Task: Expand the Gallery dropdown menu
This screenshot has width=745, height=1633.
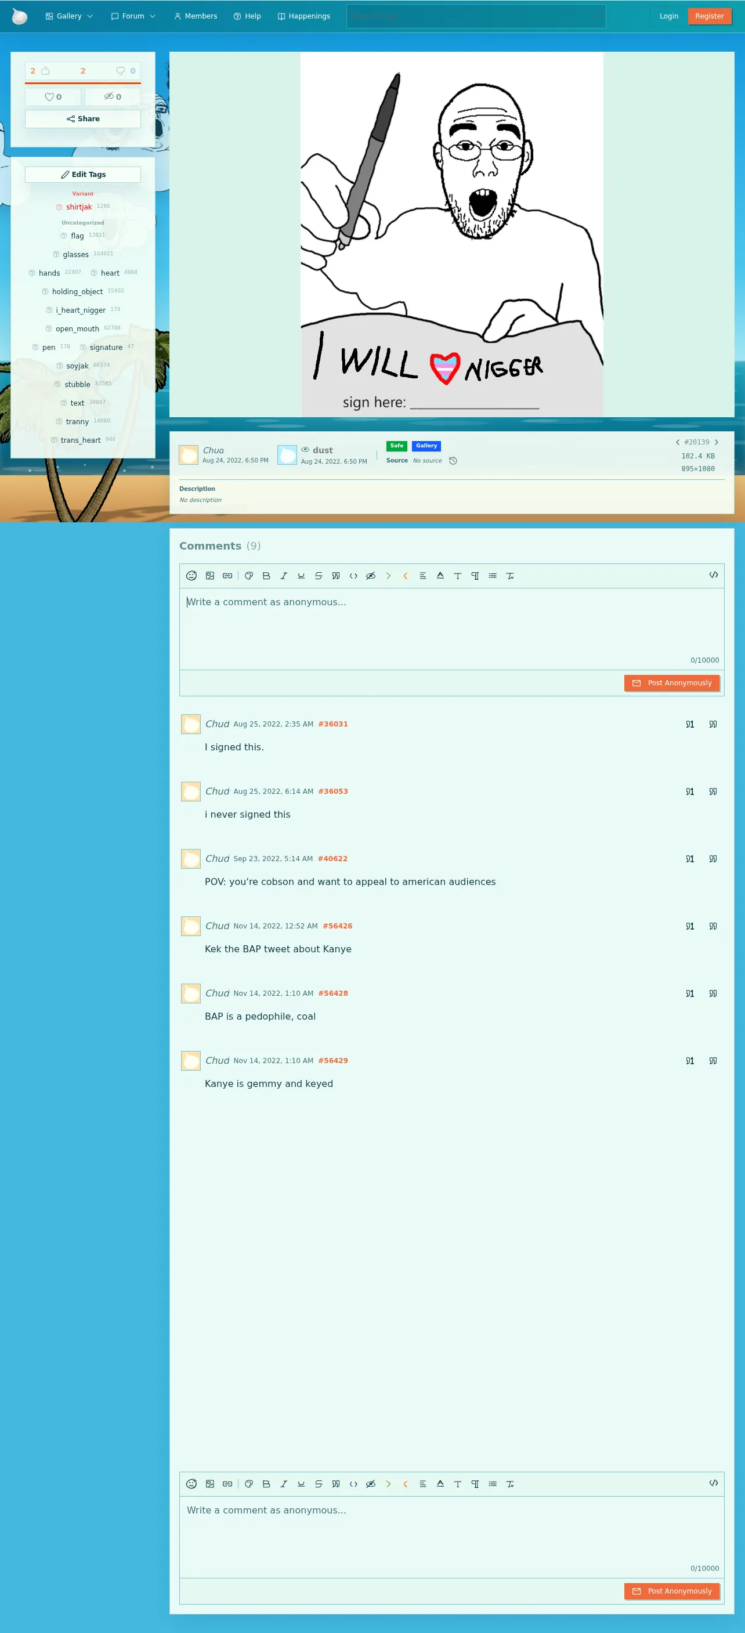Action: pyautogui.click(x=69, y=16)
